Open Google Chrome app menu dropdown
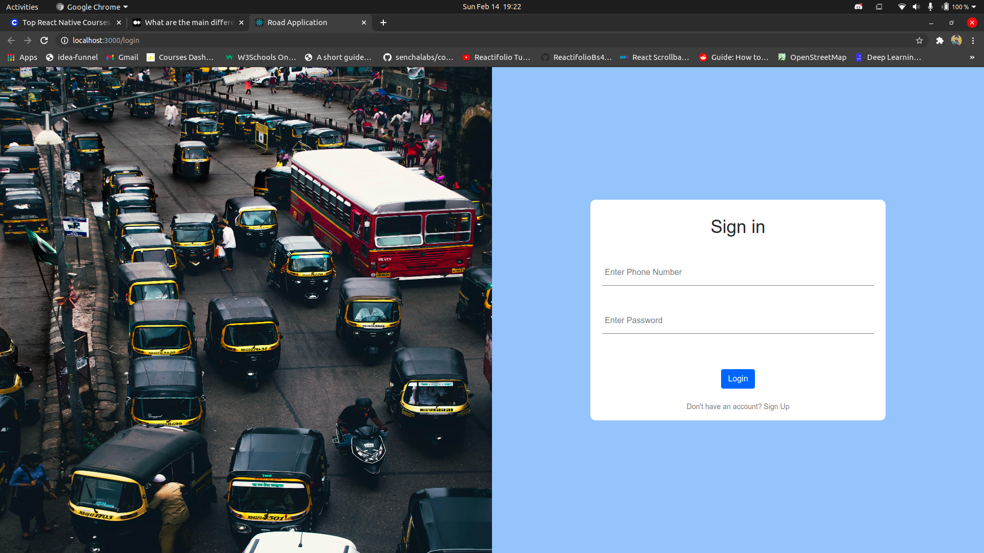 click(x=92, y=7)
